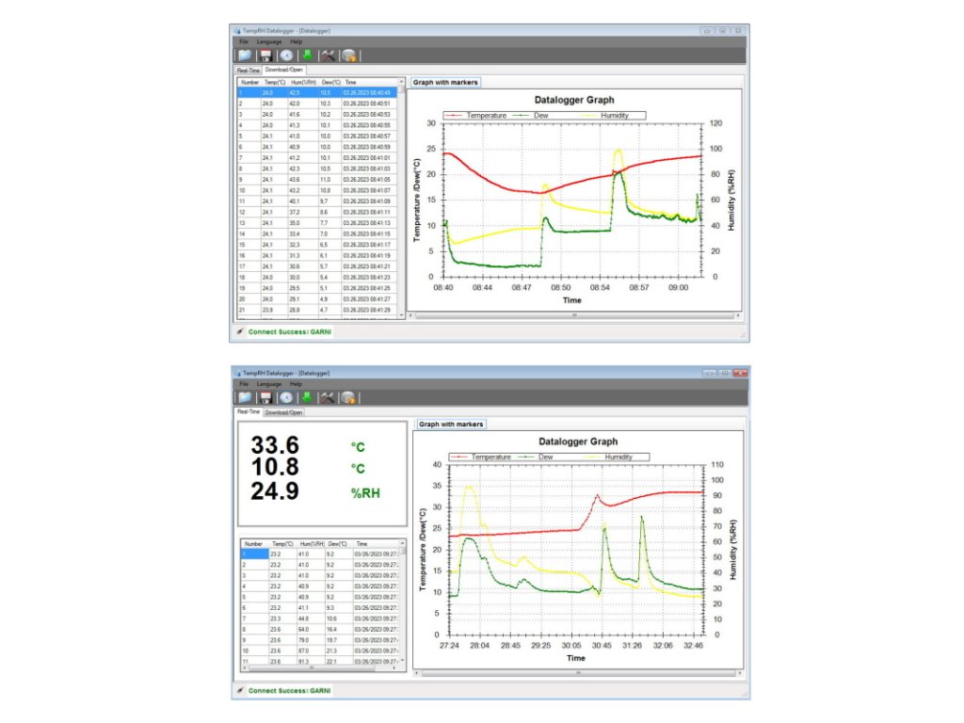The image size is (964, 723).
Task: Click the lower table horizontal scrollbar right arrow
Action: pos(394,667)
